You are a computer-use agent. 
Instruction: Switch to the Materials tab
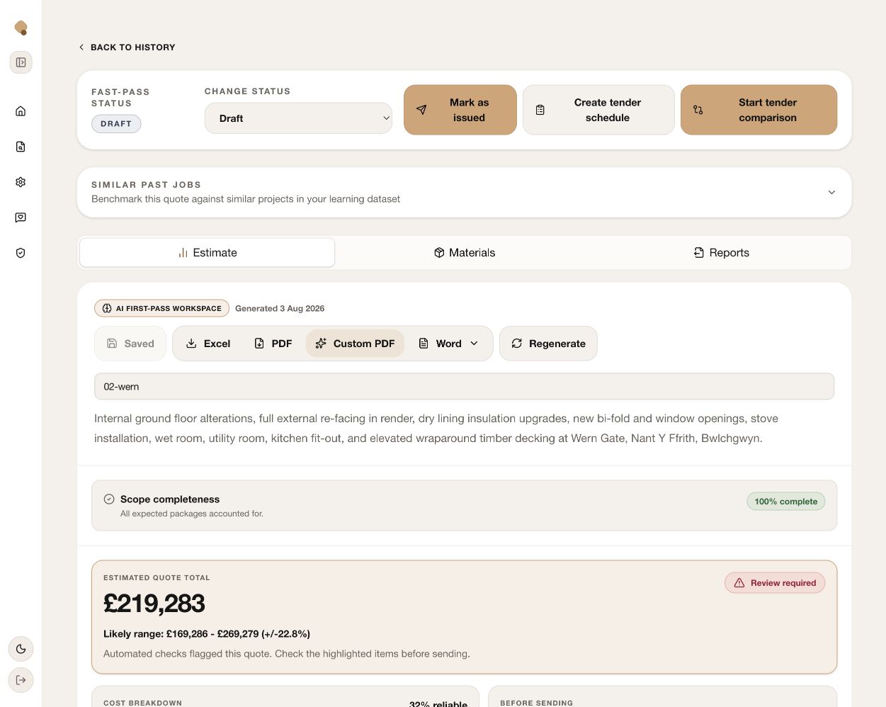click(465, 253)
